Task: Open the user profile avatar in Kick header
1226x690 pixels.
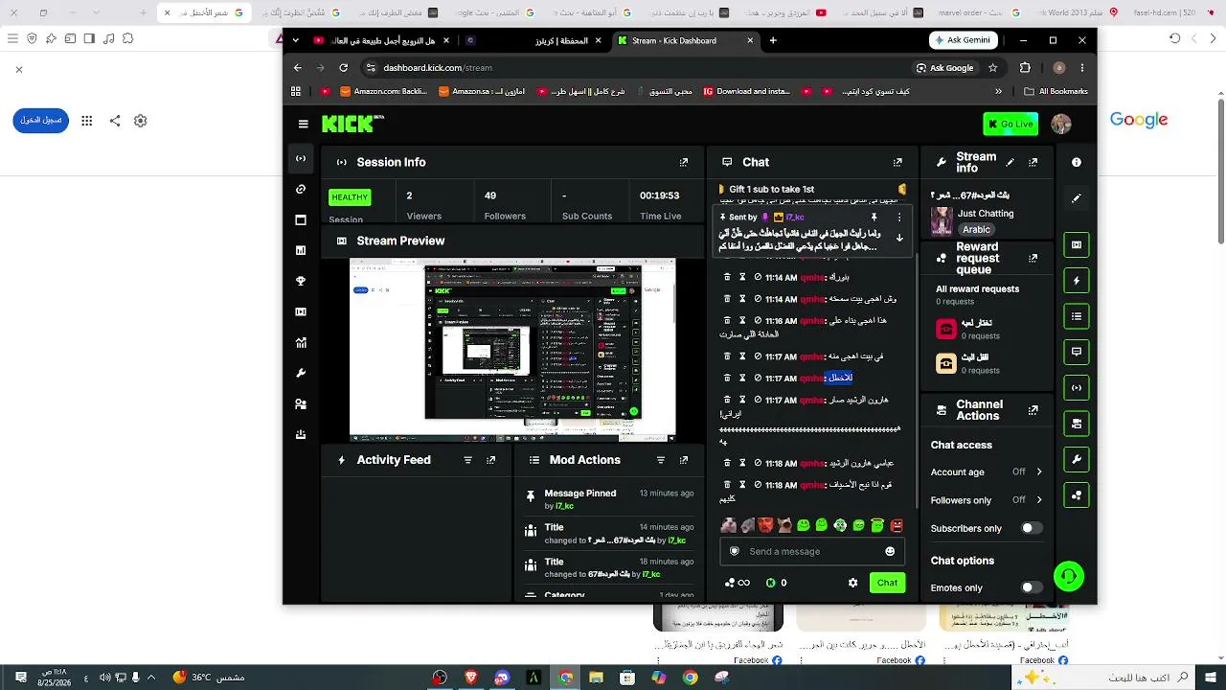Action: coord(1060,124)
